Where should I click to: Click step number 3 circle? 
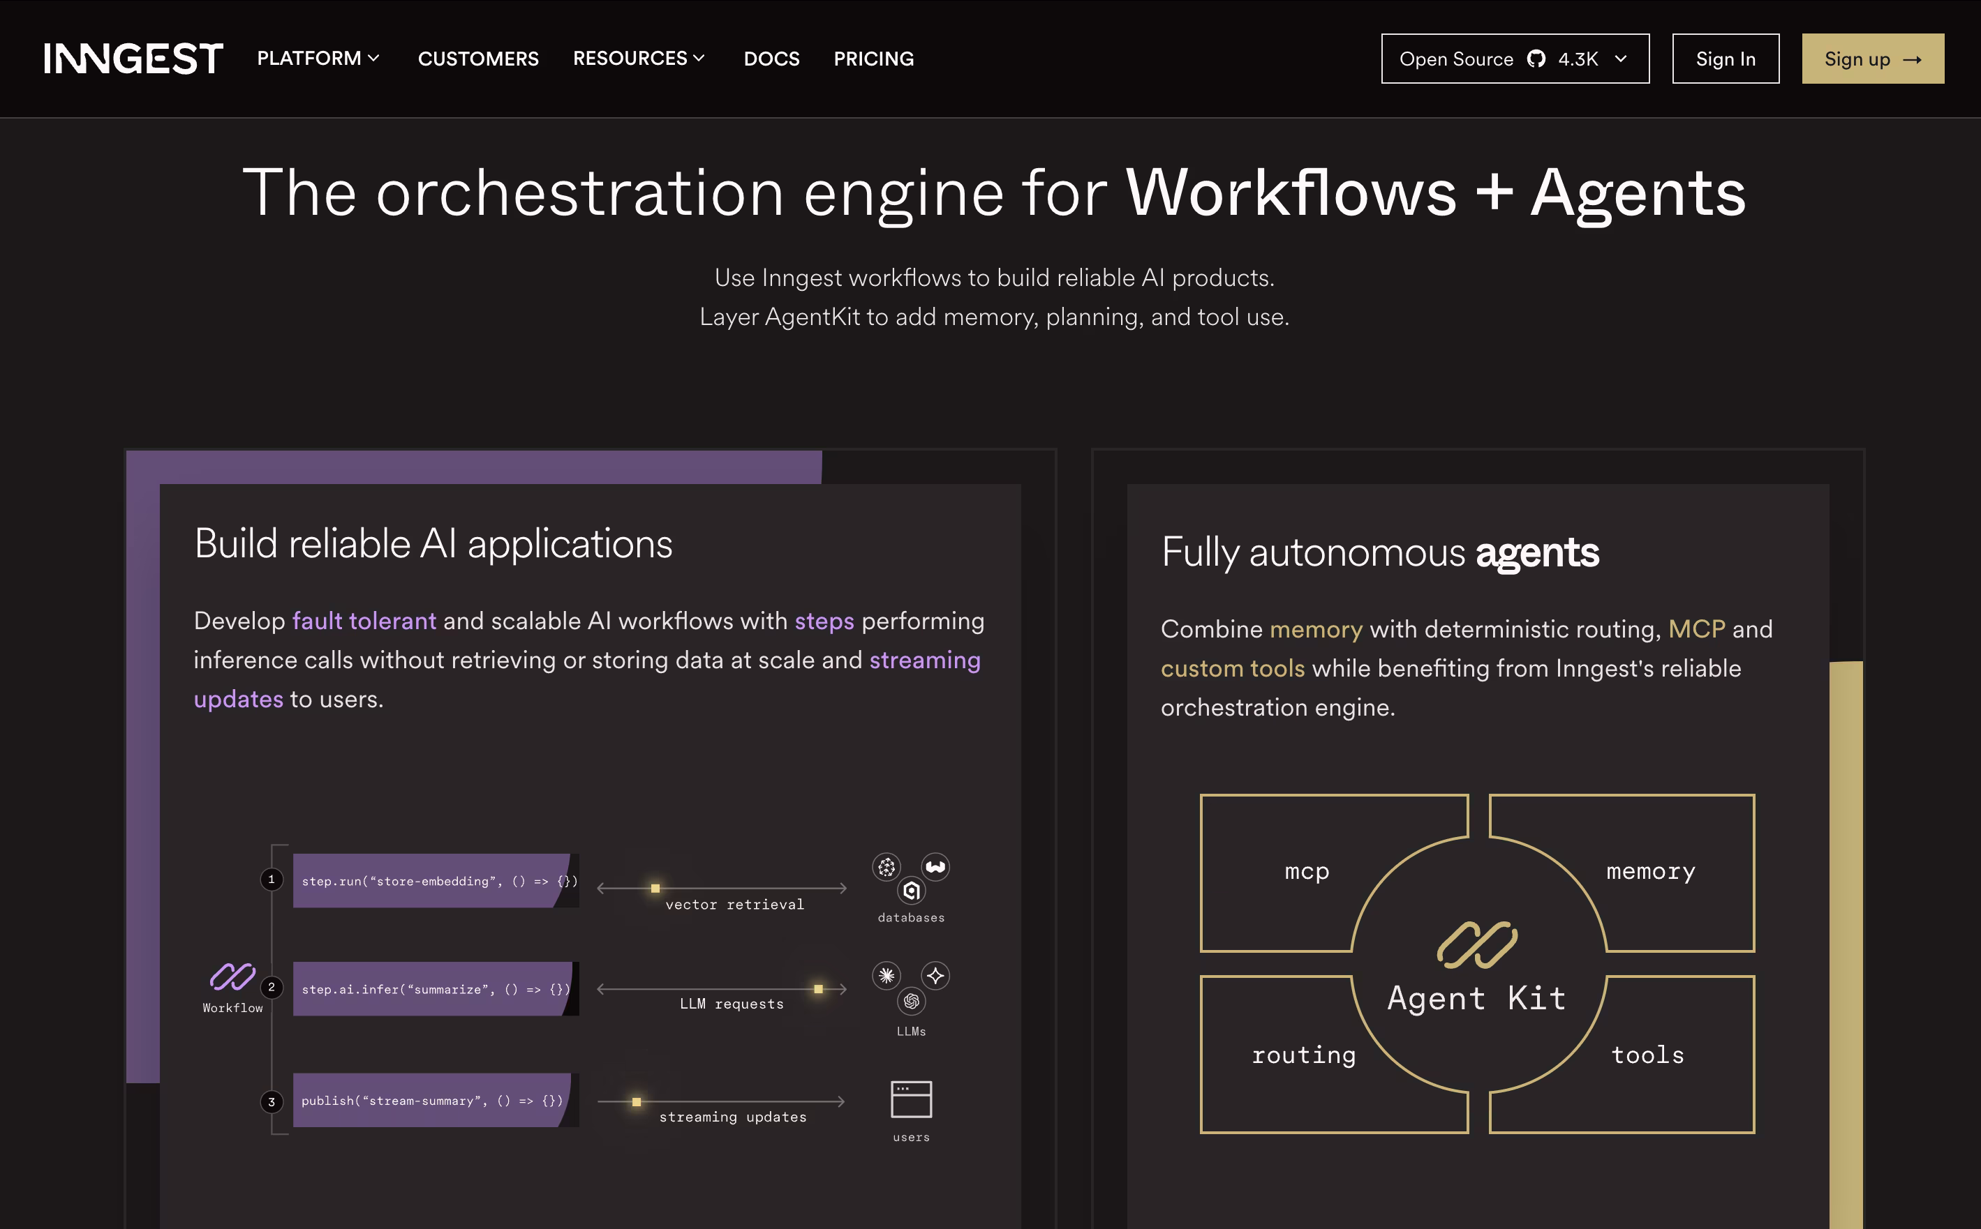pyautogui.click(x=272, y=1102)
